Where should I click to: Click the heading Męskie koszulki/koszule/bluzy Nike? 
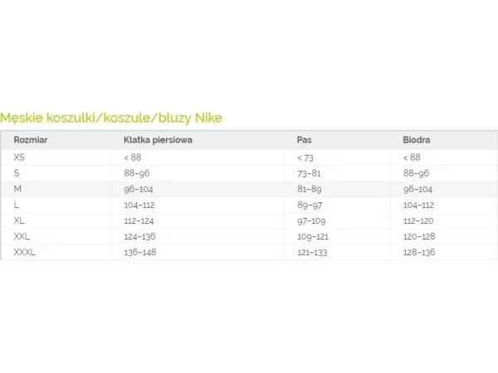coord(111,118)
